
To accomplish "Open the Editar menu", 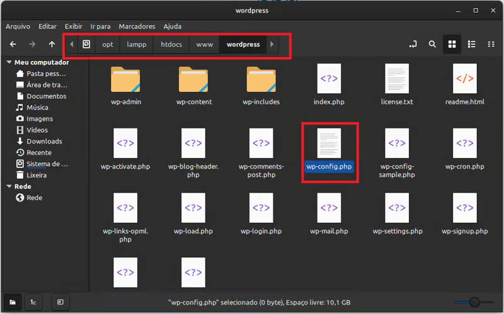I will click(x=48, y=26).
